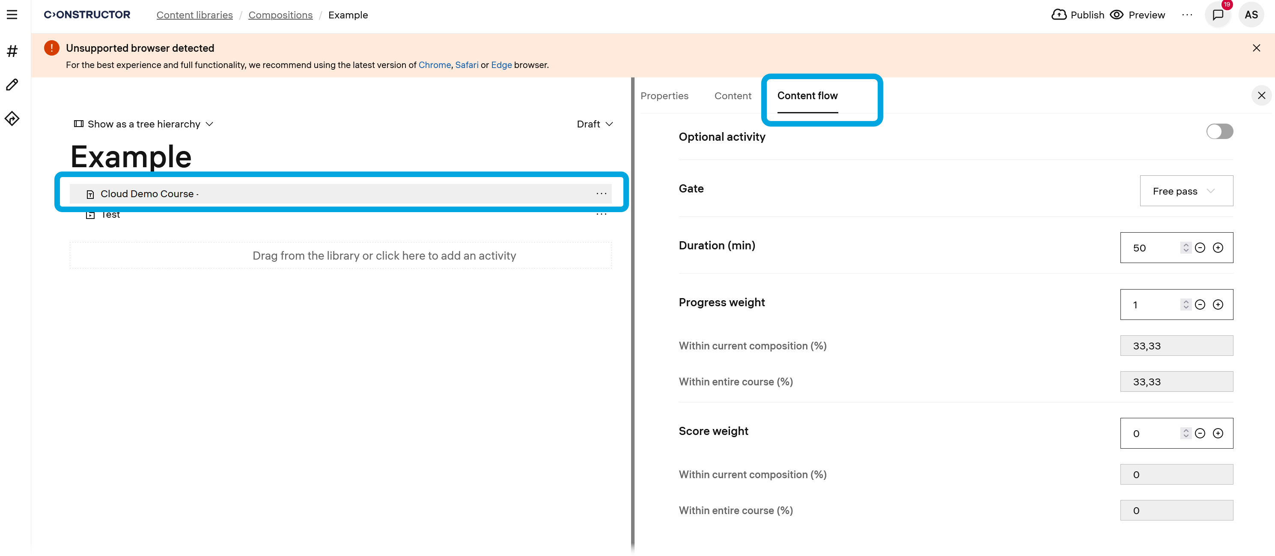Increase Duration with the plus icon
The image size is (1275, 556).
click(1218, 248)
